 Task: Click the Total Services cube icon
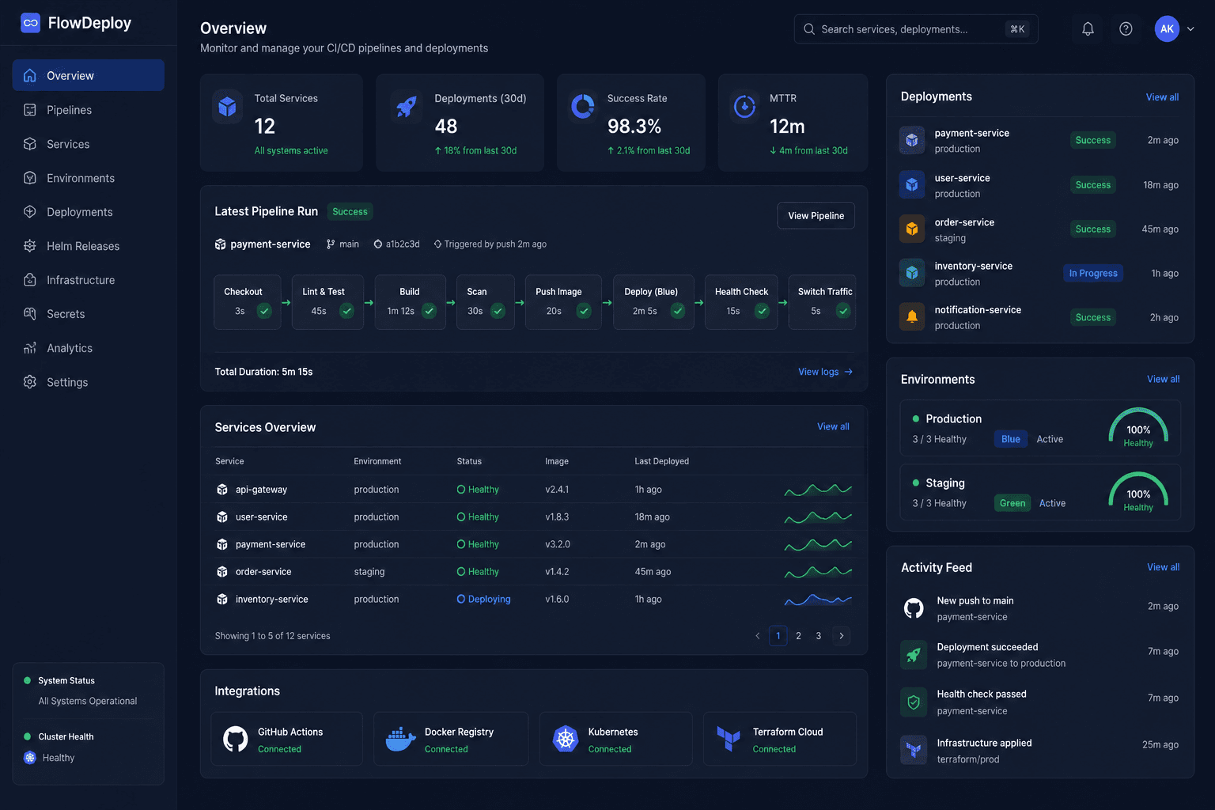click(228, 106)
